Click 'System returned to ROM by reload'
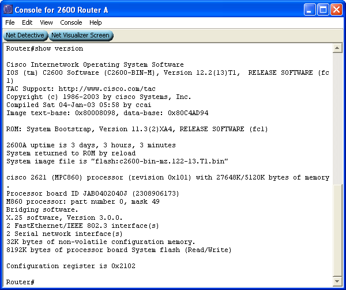346x290 pixels. pos(71,153)
